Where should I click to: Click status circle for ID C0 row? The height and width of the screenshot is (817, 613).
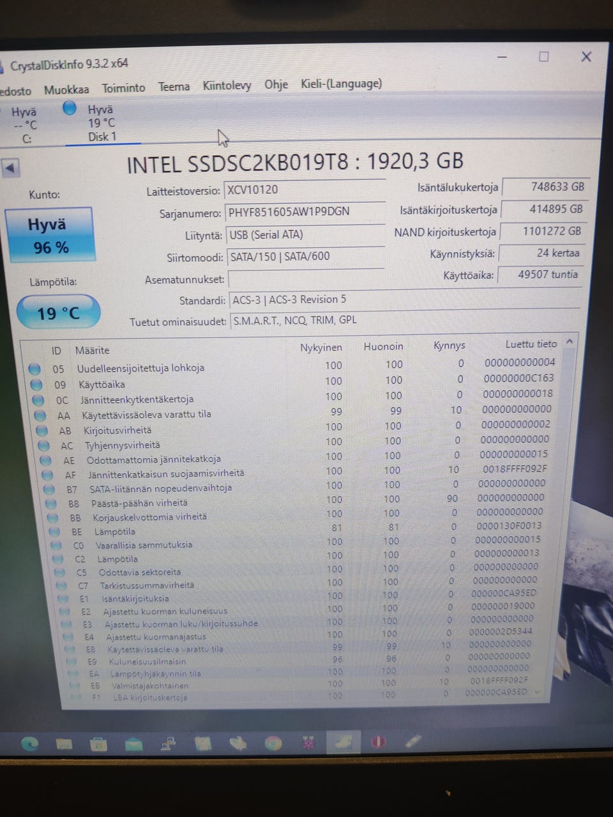(x=57, y=545)
